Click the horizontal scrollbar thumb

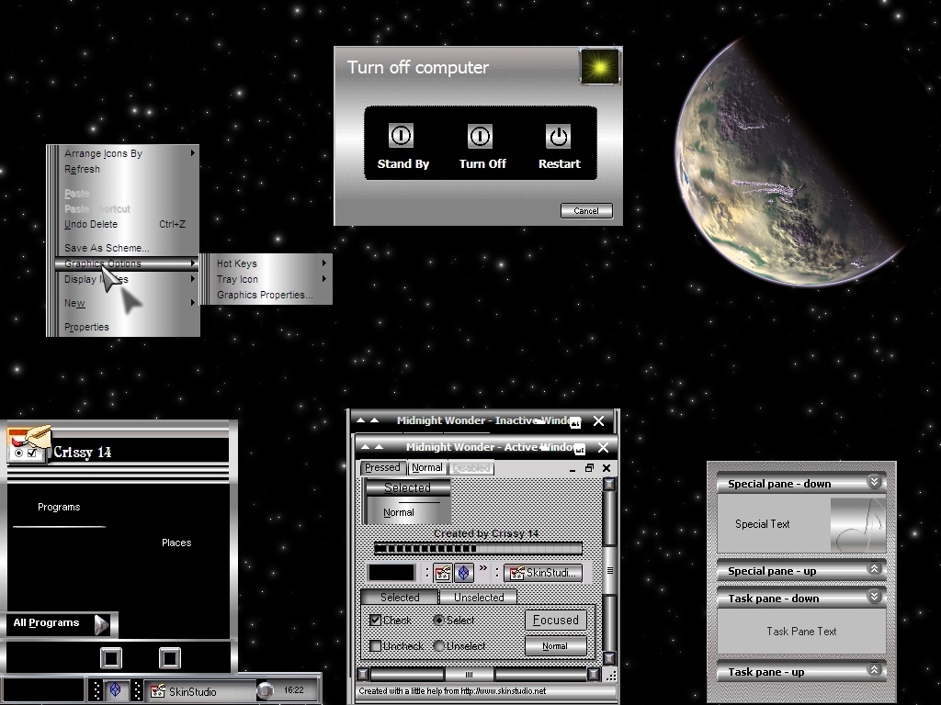[x=470, y=675]
